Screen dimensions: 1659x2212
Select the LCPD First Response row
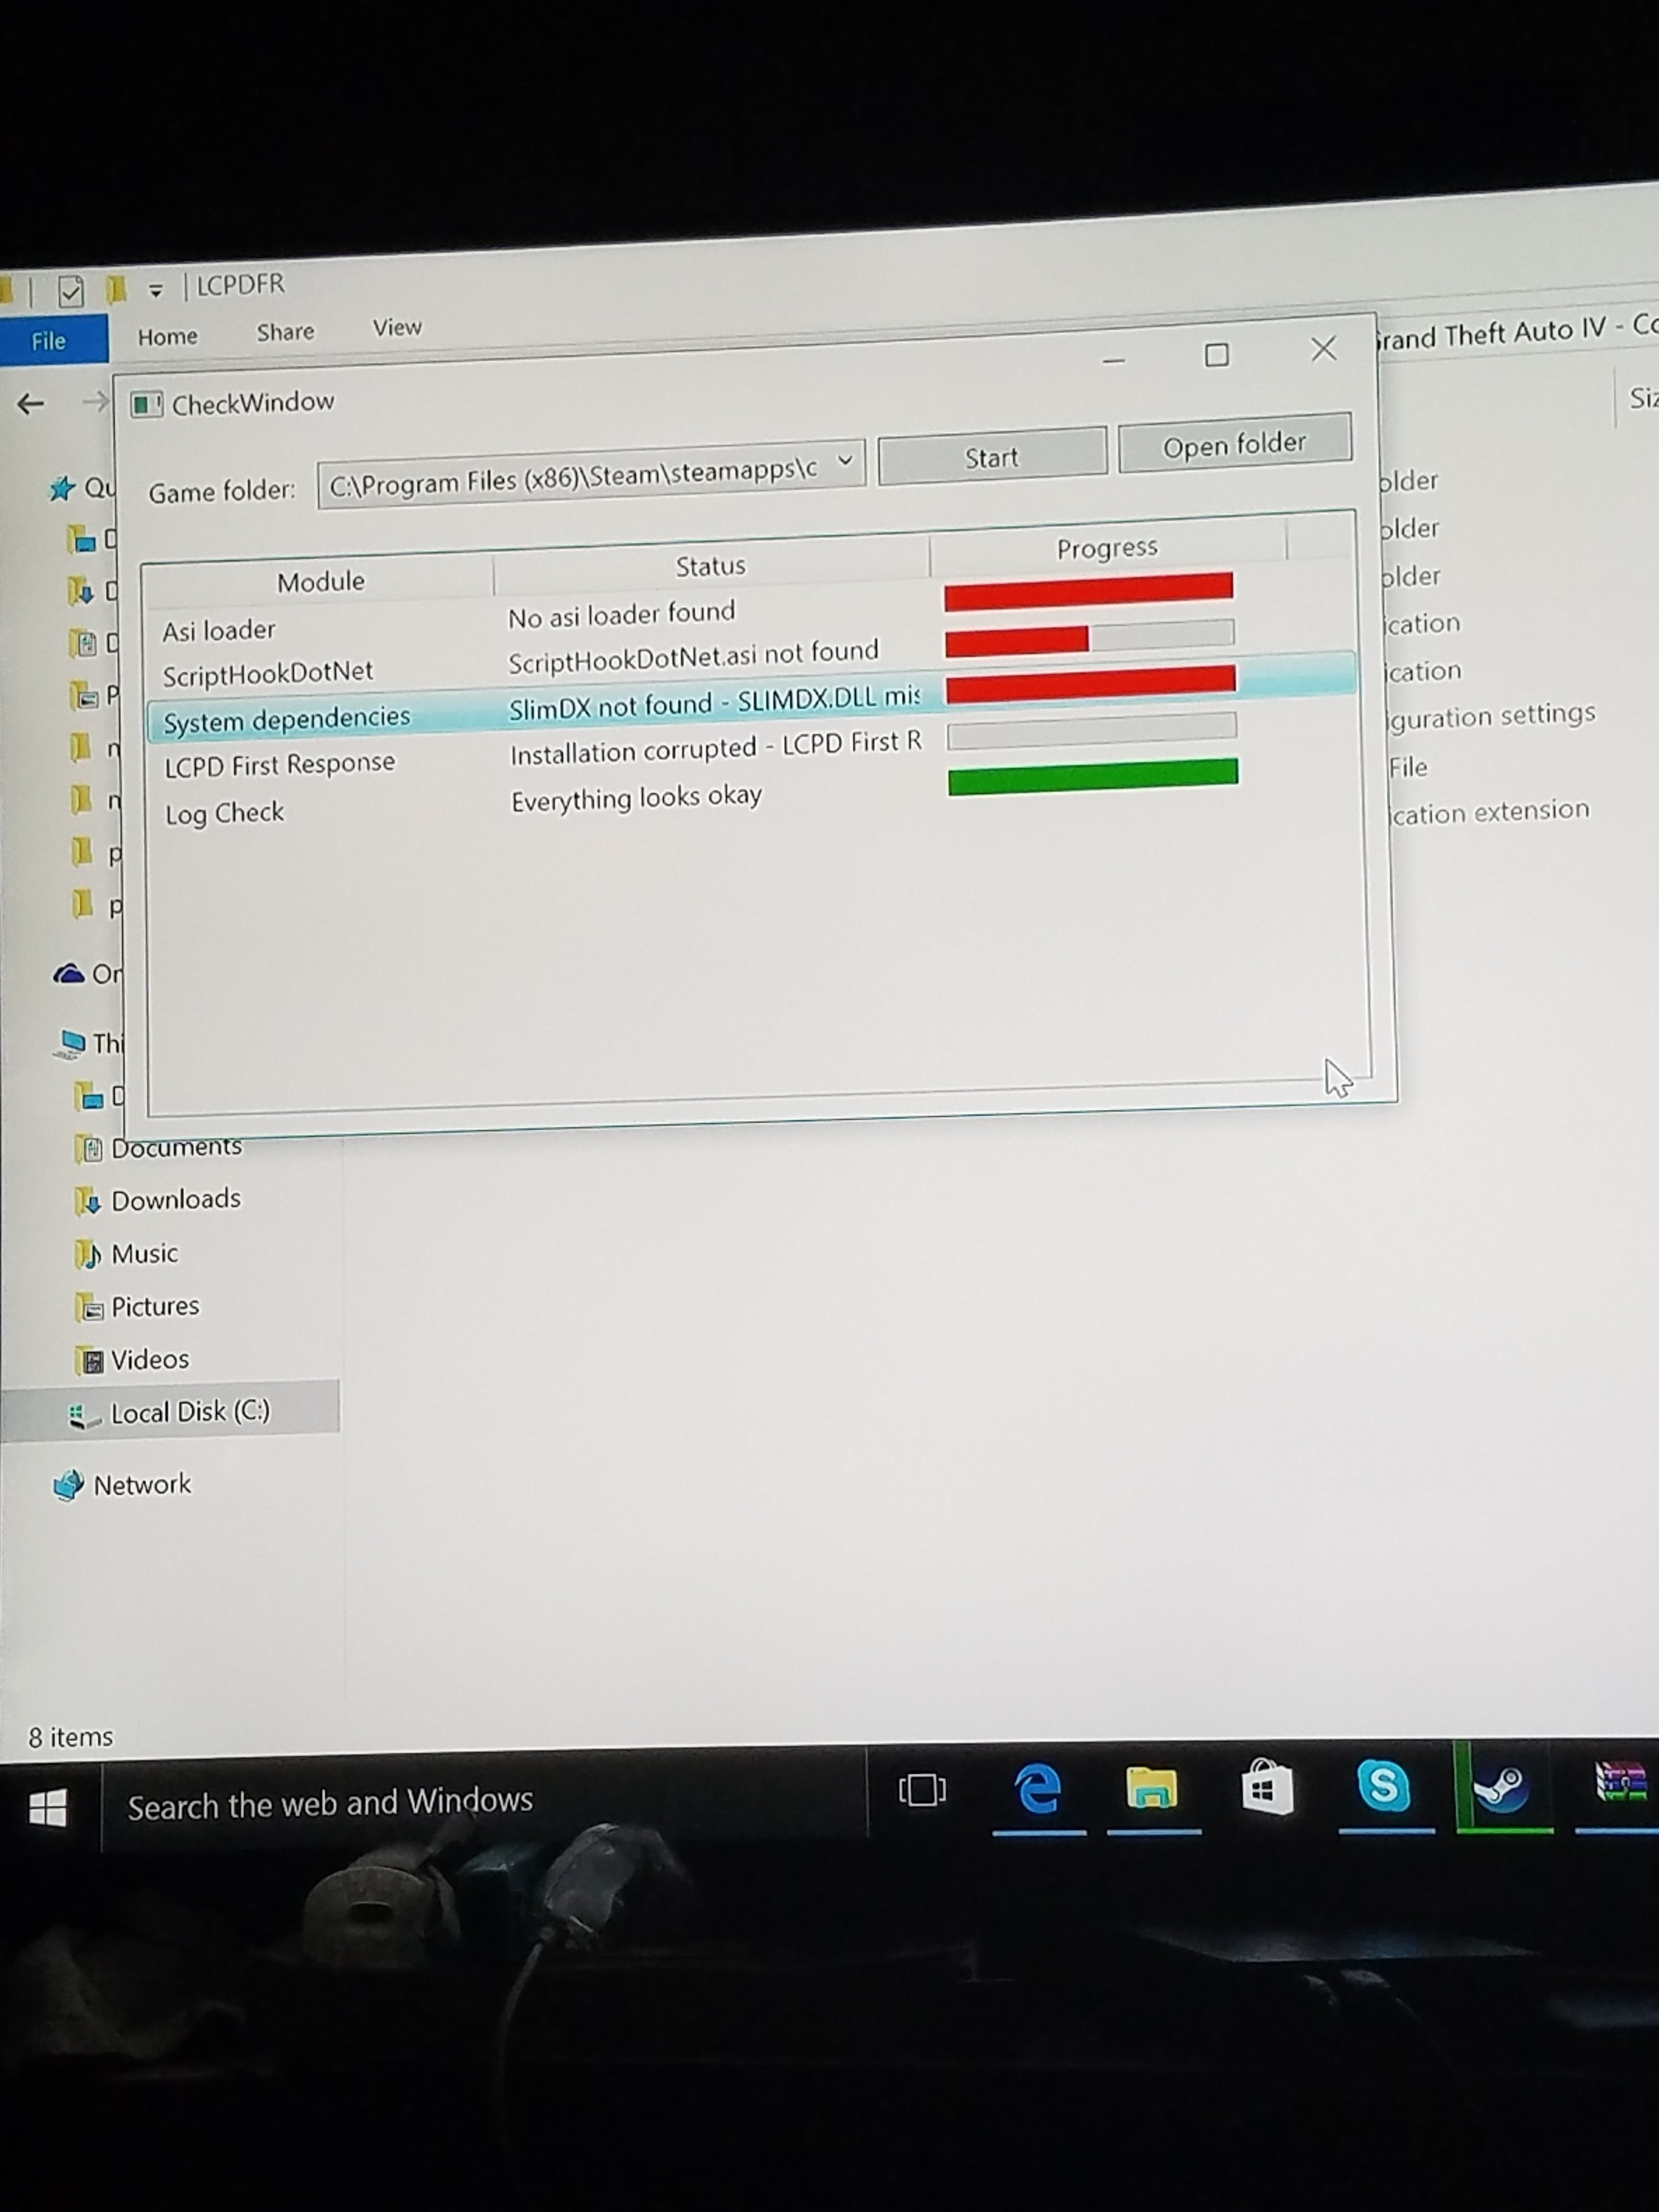(280, 764)
